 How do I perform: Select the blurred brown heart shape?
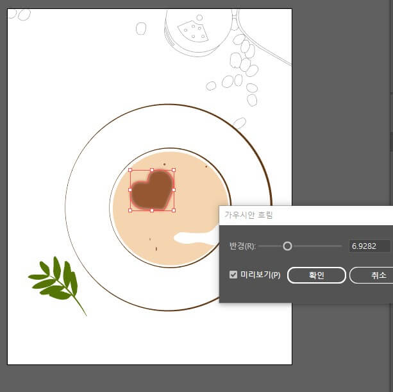coord(152,190)
